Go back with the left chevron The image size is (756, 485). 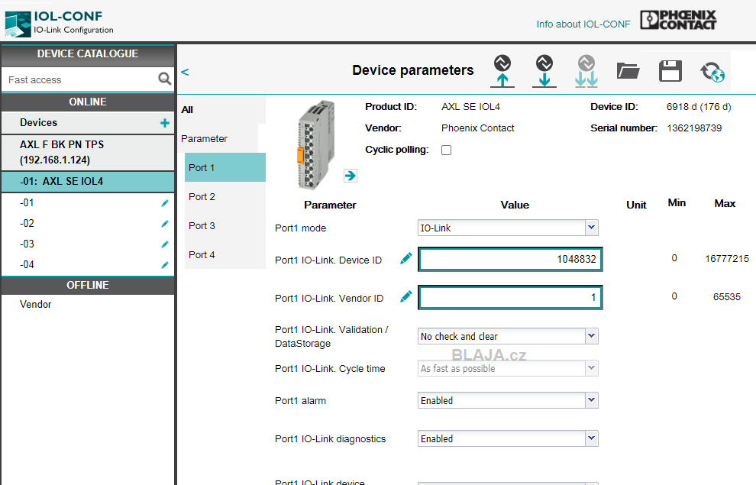(x=185, y=72)
